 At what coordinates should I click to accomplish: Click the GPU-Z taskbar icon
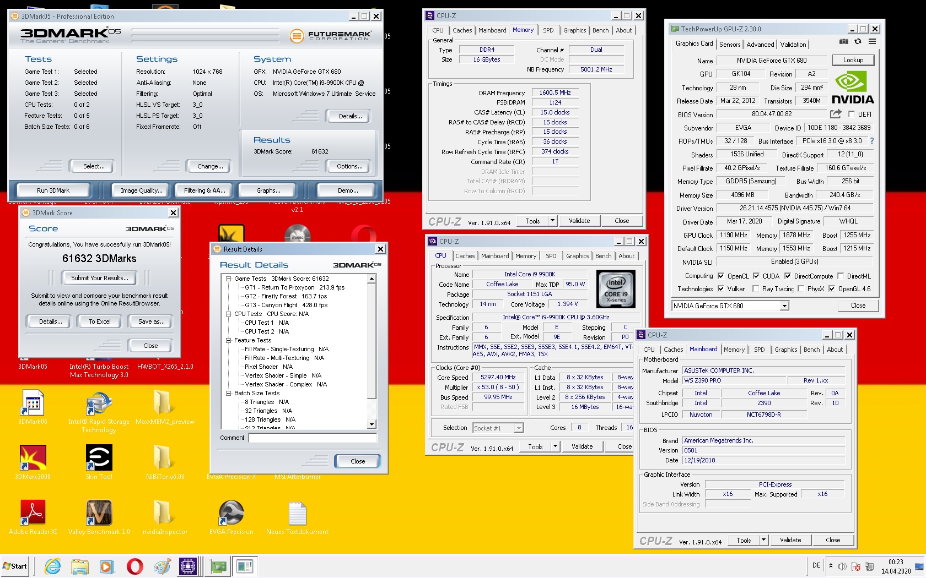(x=217, y=566)
